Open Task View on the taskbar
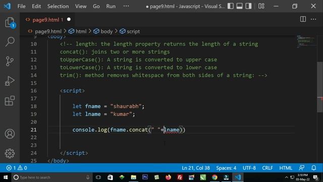The width and height of the screenshot is (323, 182). point(98,177)
